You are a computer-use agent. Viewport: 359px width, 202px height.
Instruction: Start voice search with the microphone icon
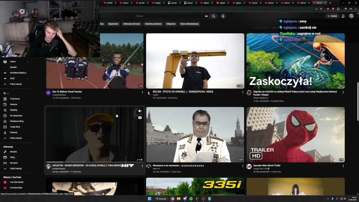point(223,16)
